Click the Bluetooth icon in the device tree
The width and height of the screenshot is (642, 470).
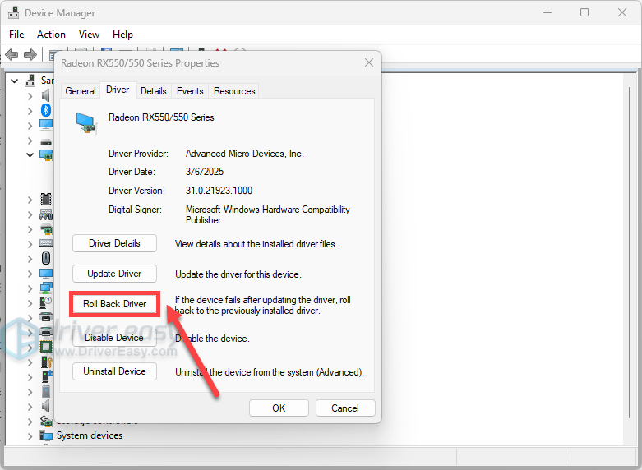[x=46, y=110]
